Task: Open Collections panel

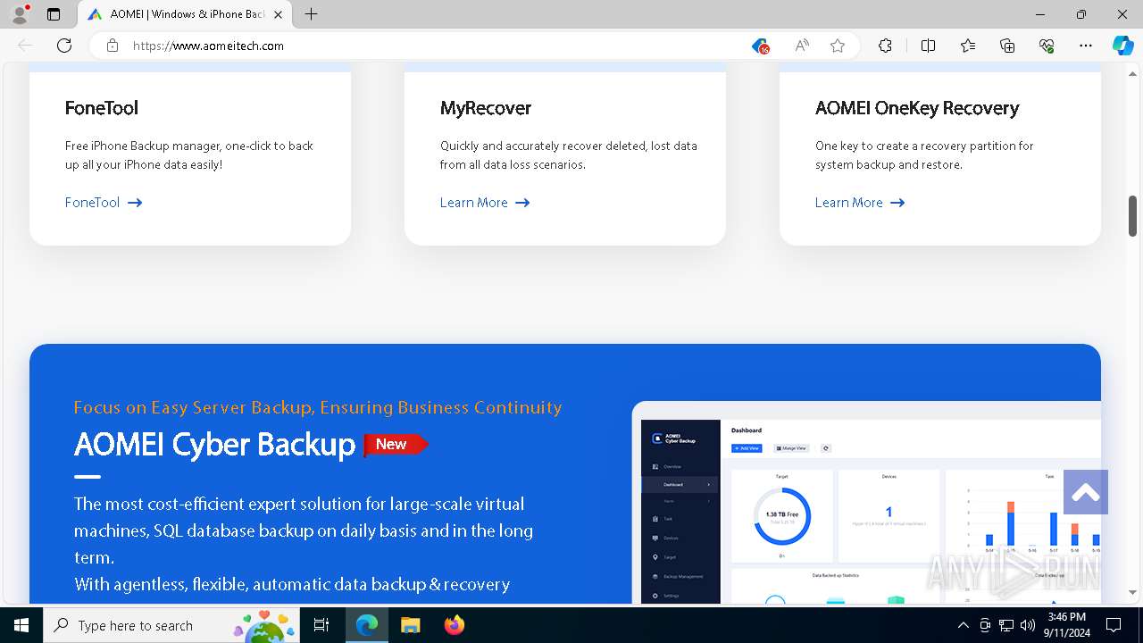Action: point(1007,46)
